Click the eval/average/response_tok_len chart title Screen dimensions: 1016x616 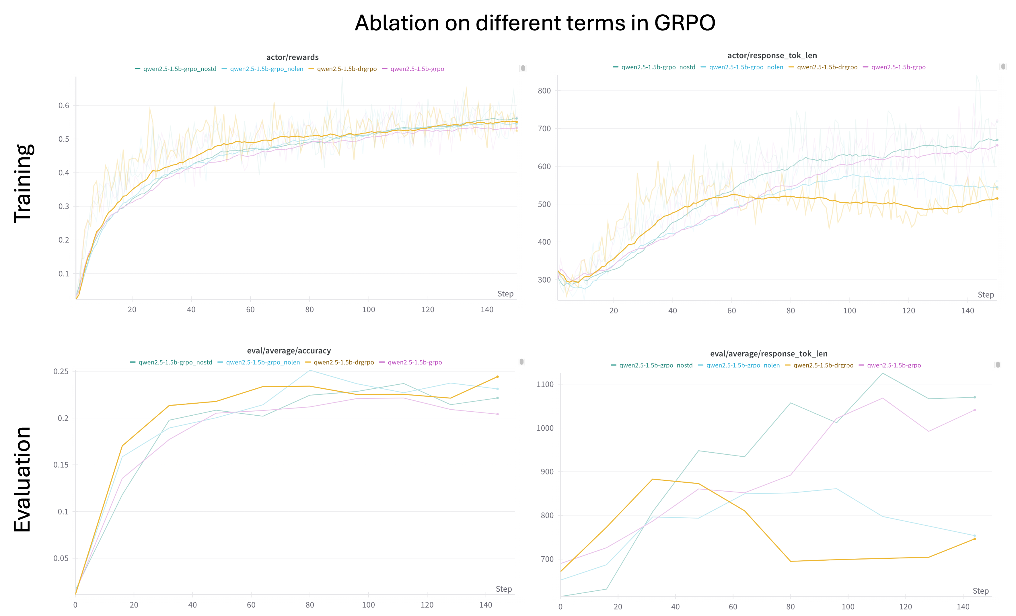pyautogui.click(x=769, y=353)
